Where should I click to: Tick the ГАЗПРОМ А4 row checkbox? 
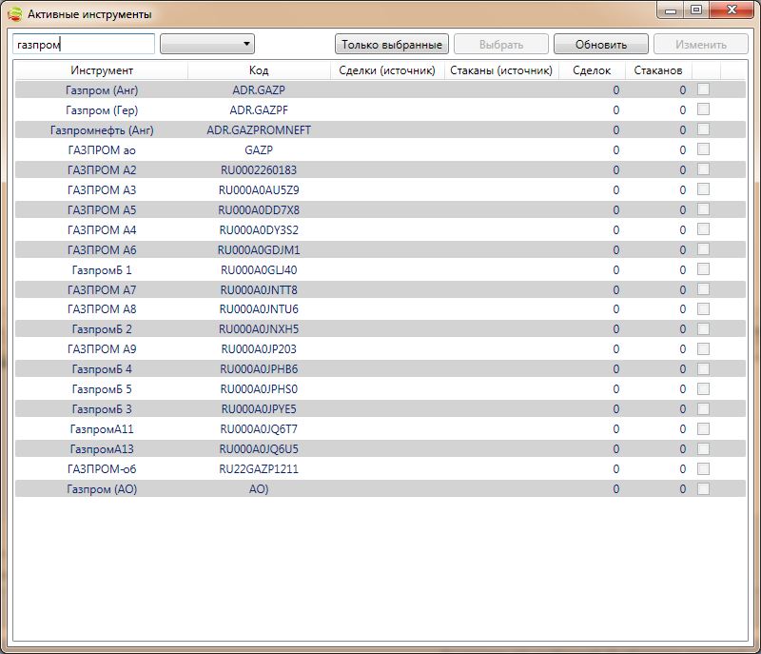tap(703, 229)
